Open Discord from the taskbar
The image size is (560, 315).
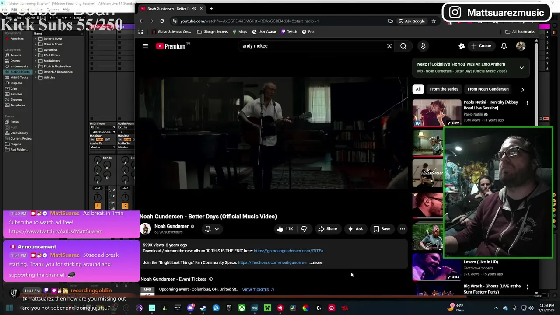(190, 308)
